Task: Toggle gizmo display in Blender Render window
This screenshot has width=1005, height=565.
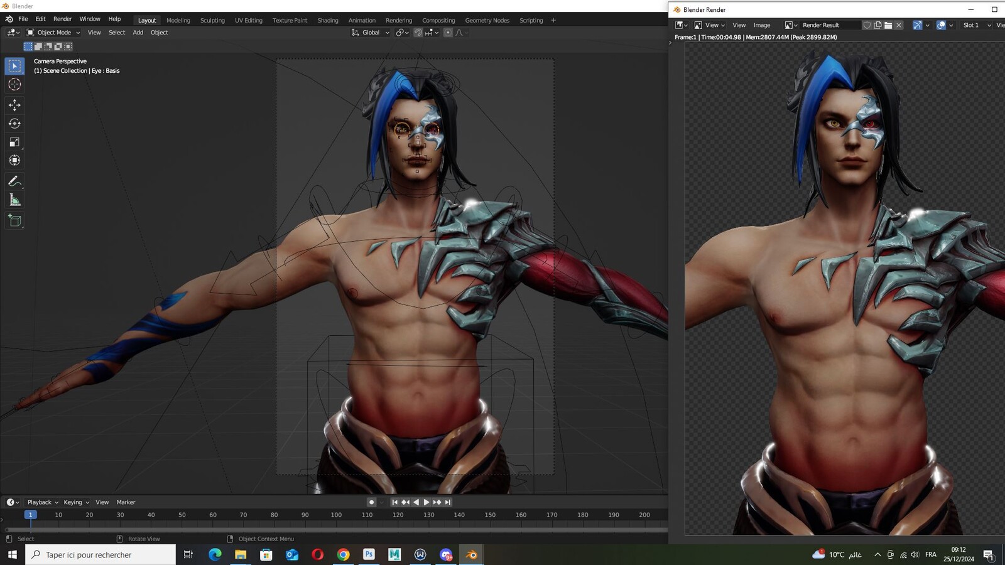Action: point(918,25)
